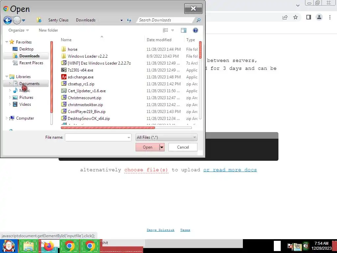Image resolution: width=337 pixels, height=253 pixels.
Task: Open the Santa Start button
Action: (x=9, y=246)
